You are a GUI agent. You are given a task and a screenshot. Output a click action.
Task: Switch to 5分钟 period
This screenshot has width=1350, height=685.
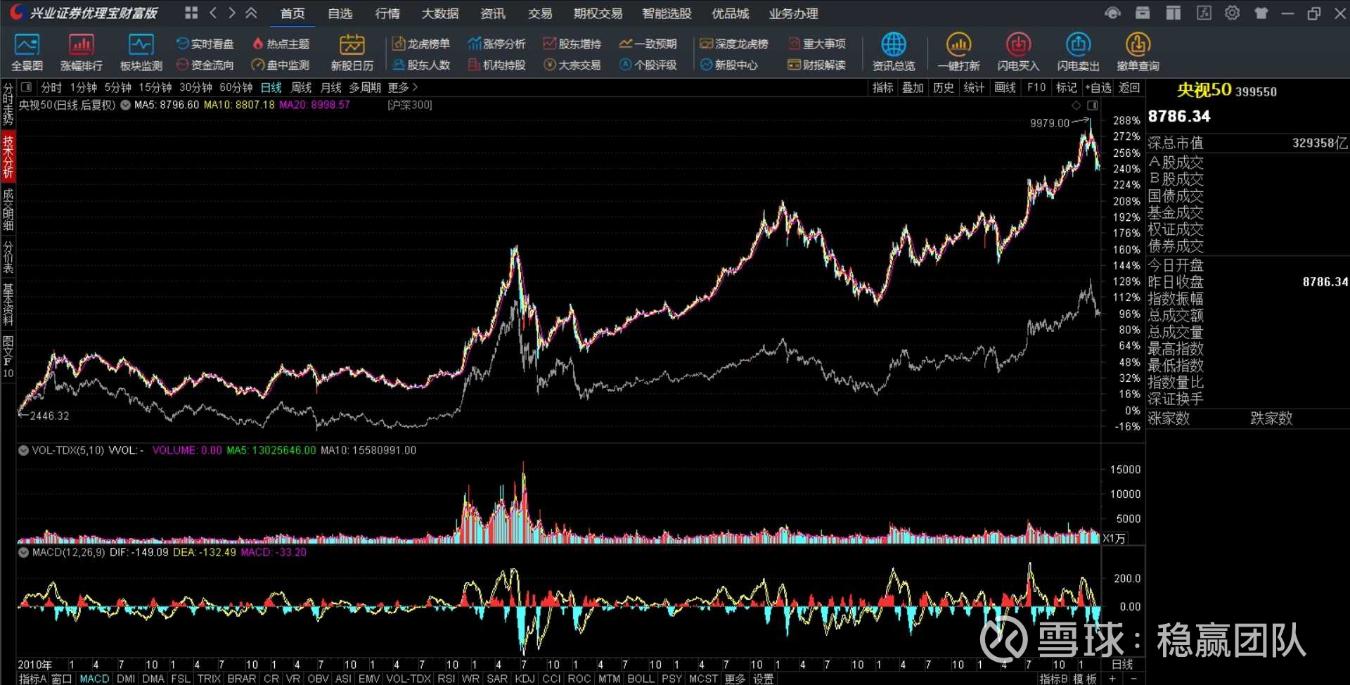[x=118, y=87]
